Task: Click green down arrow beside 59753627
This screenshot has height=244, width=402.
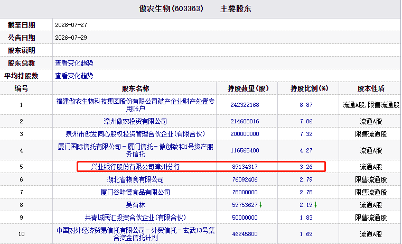Action: (x=261, y=205)
